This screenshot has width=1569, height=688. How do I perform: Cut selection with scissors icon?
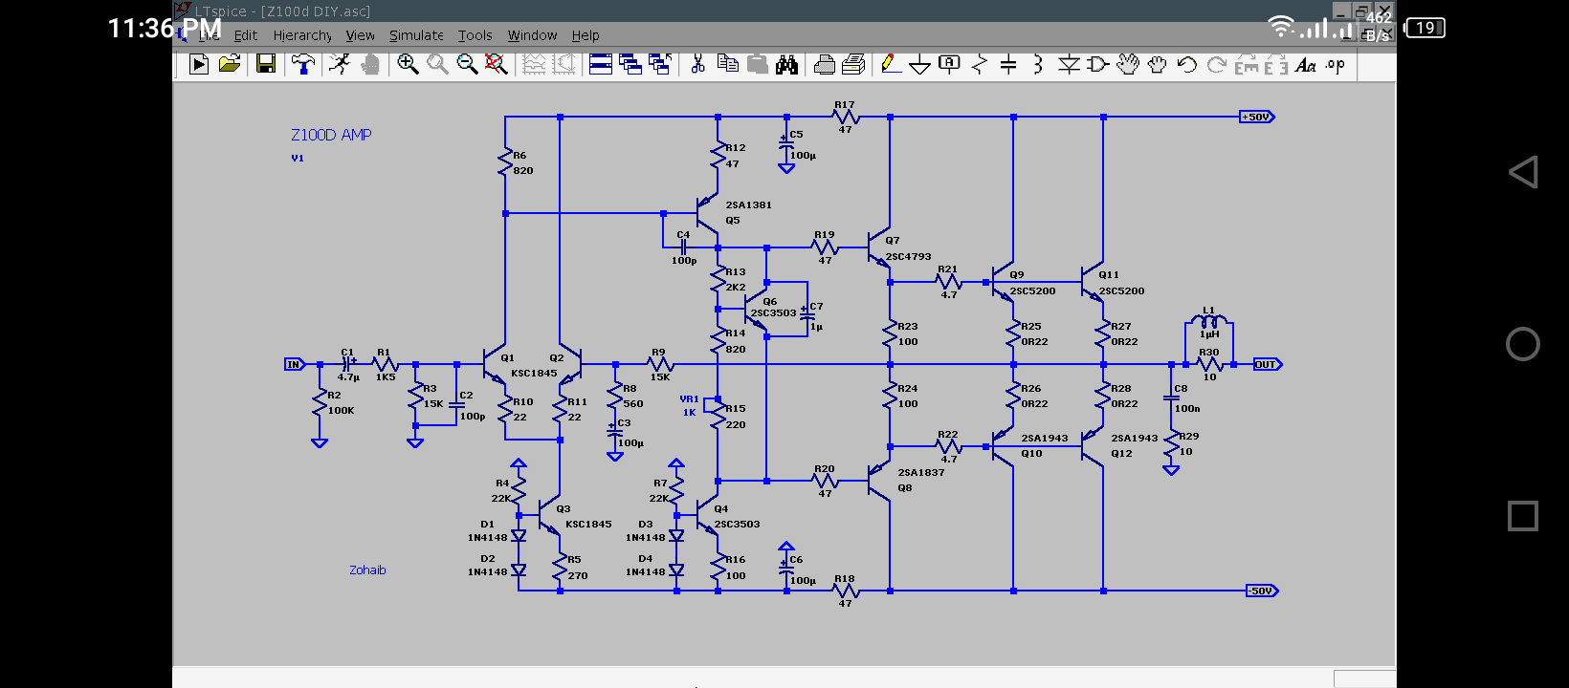pyautogui.click(x=697, y=64)
